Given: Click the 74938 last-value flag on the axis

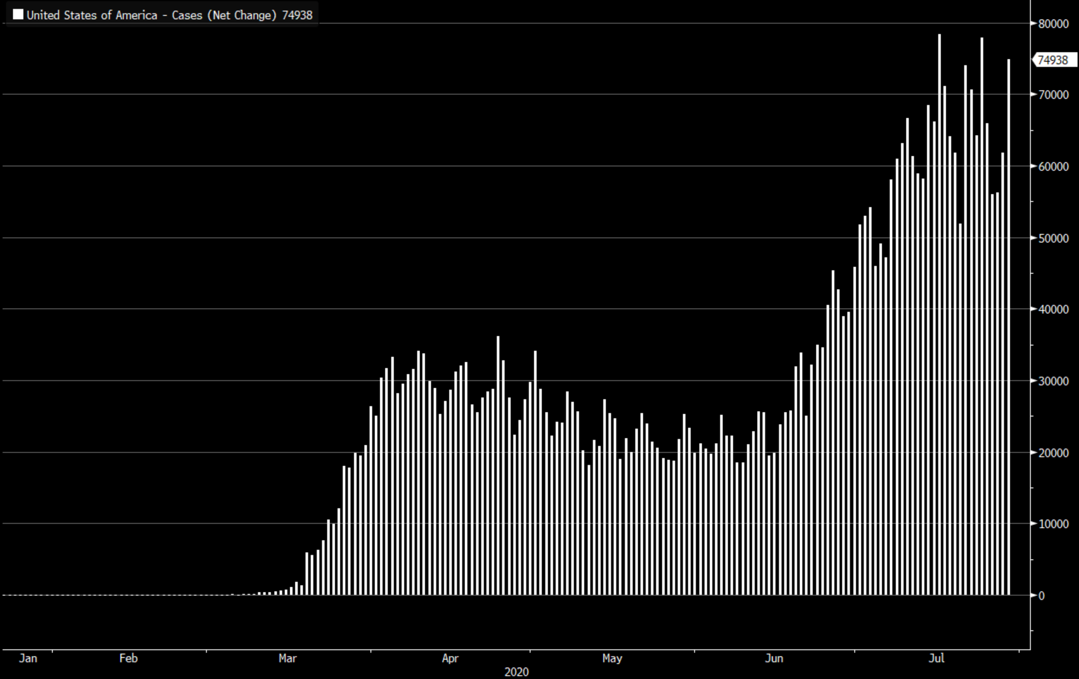Looking at the screenshot, I should (1053, 60).
